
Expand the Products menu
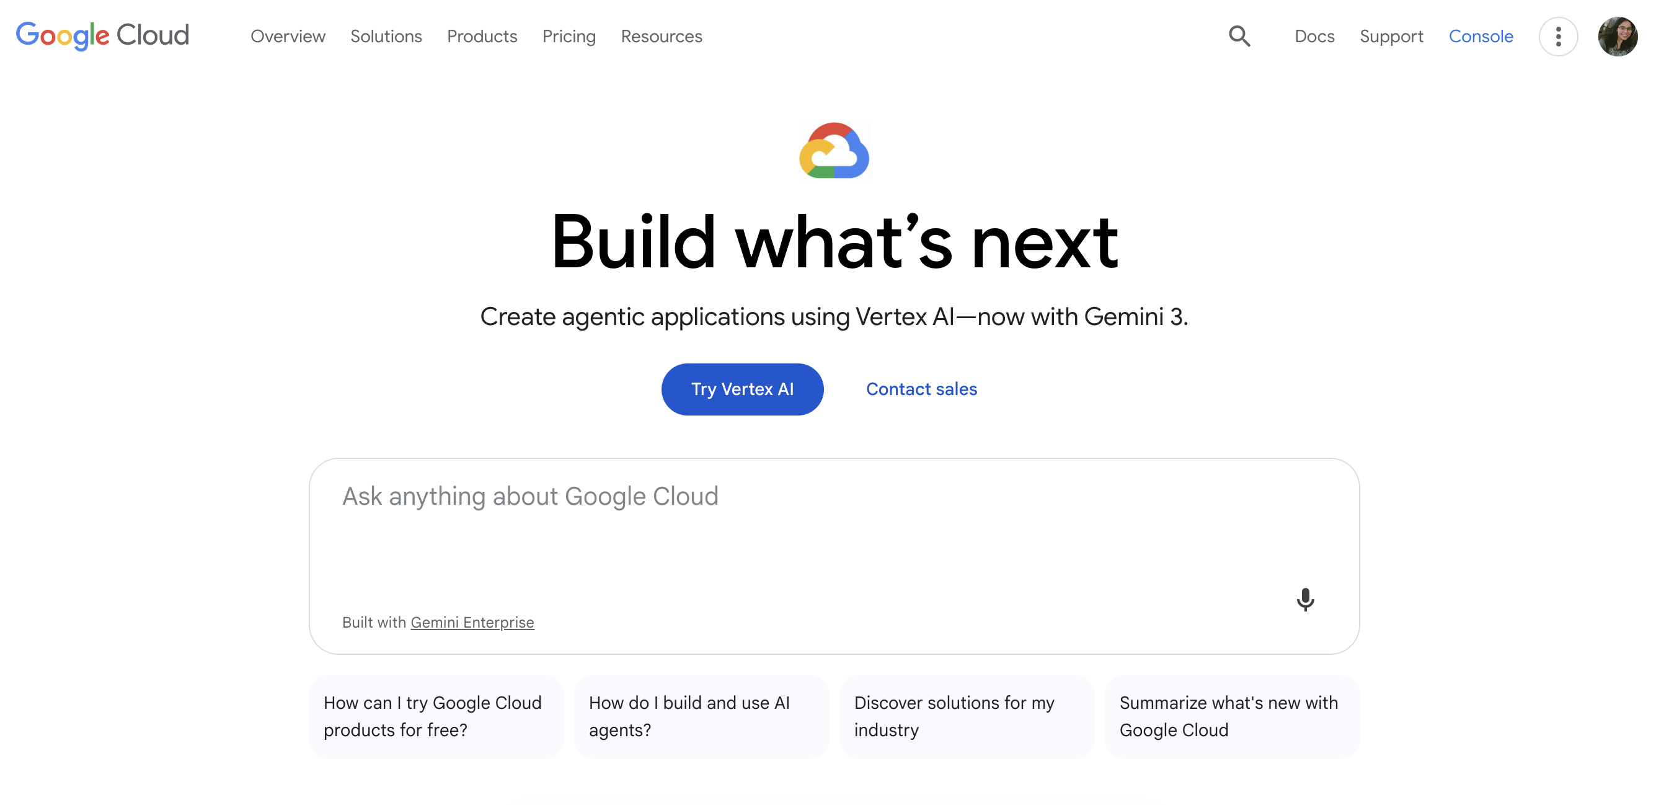tap(482, 37)
